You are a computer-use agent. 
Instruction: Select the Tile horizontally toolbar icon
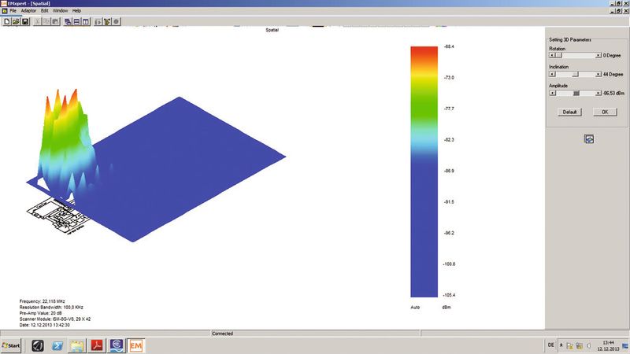click(76, 22)
